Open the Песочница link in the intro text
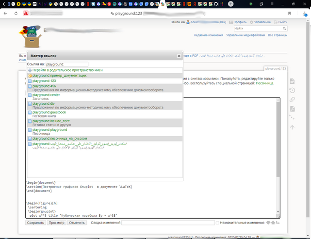This screenshot has width=311, height=239. (x=264, y=83)
